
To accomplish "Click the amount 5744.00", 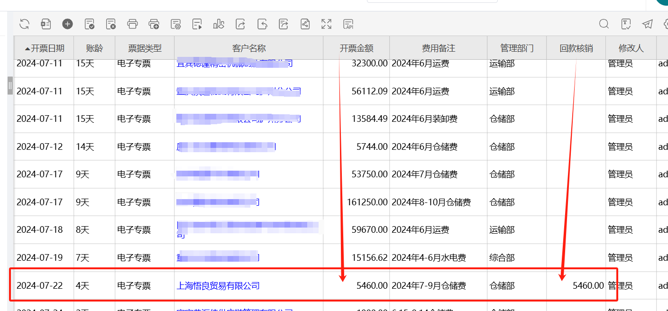I will [x=372, y=147].
